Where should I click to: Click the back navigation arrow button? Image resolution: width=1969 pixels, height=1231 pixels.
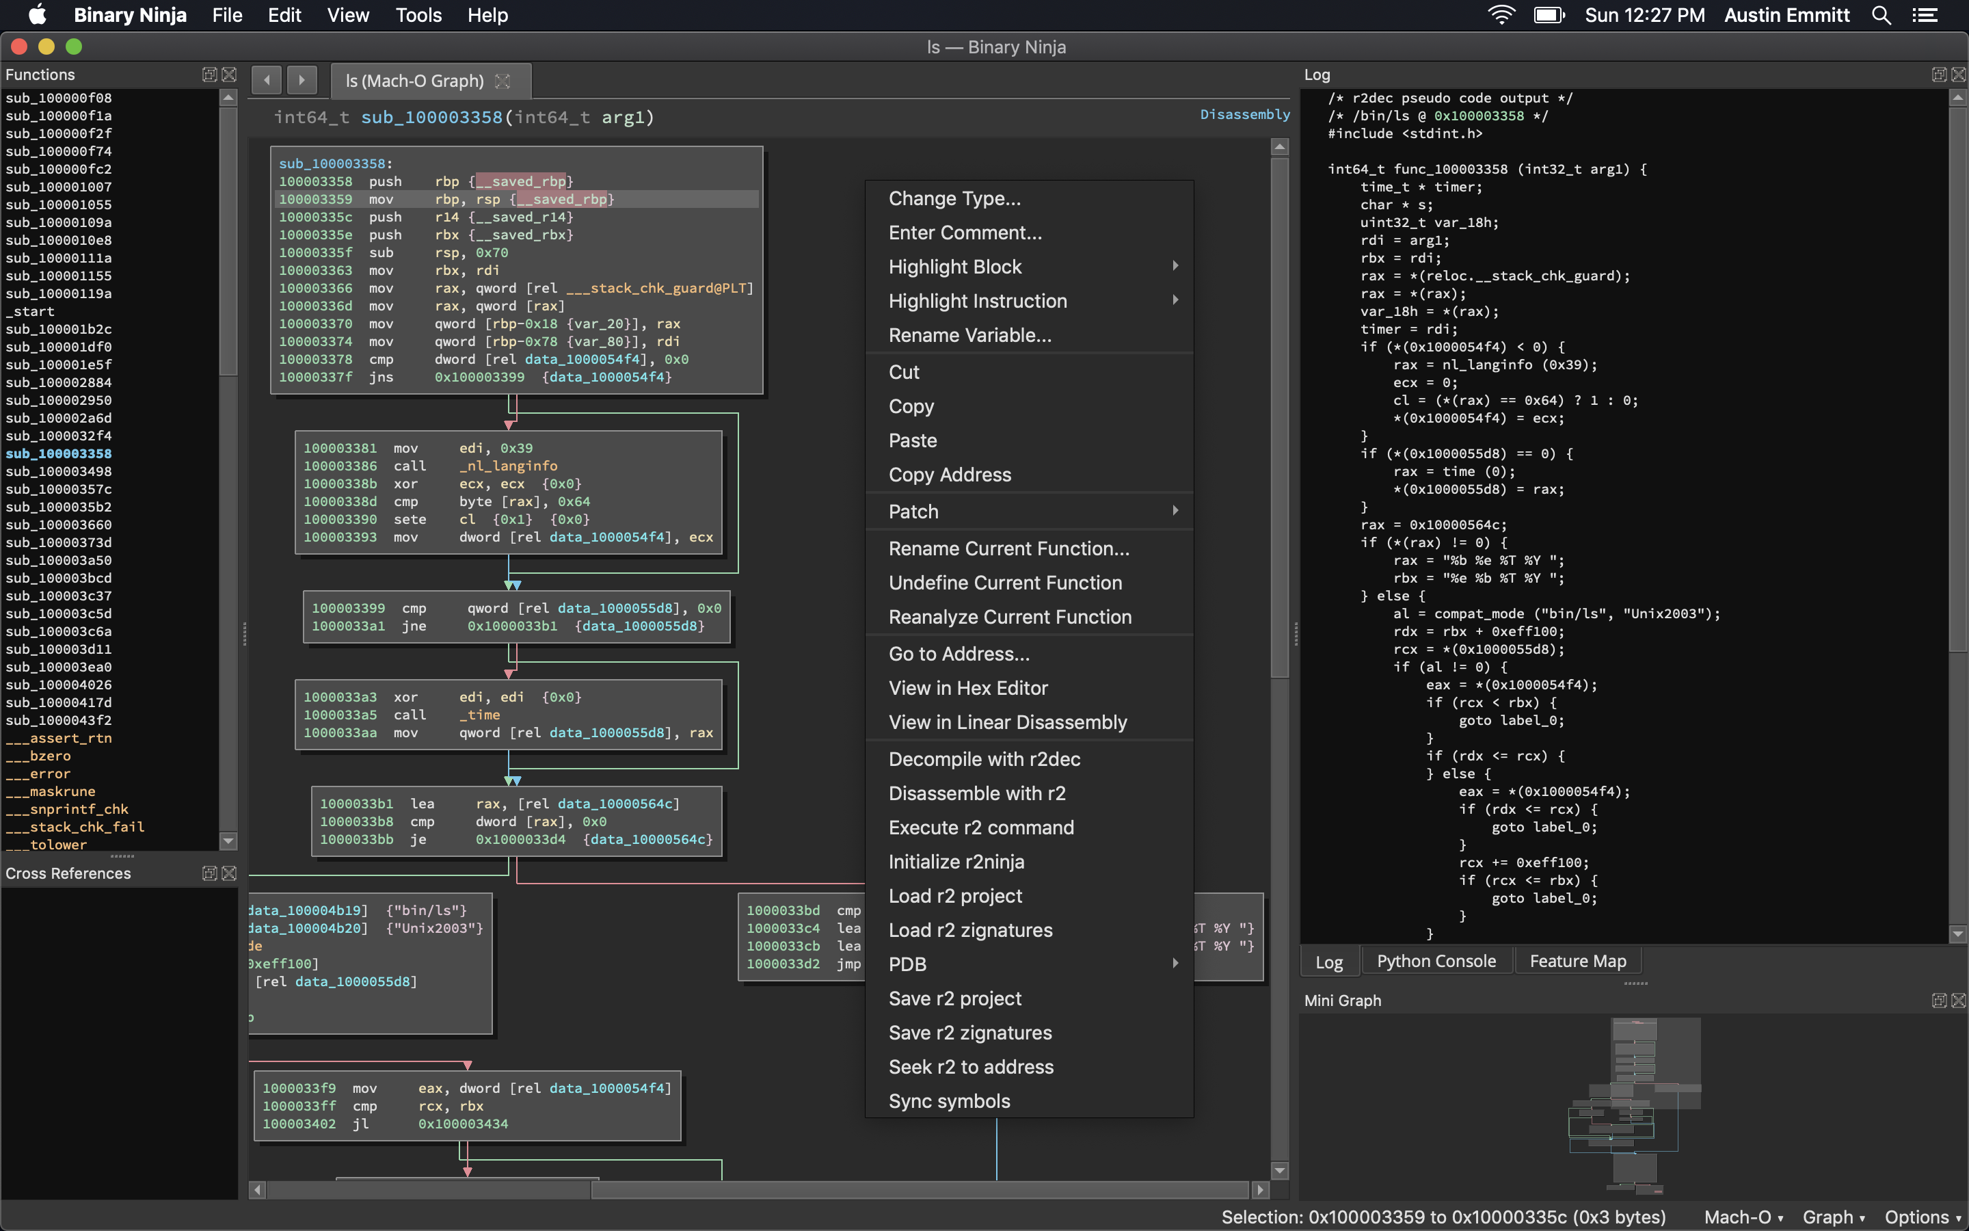click(266, 80)
